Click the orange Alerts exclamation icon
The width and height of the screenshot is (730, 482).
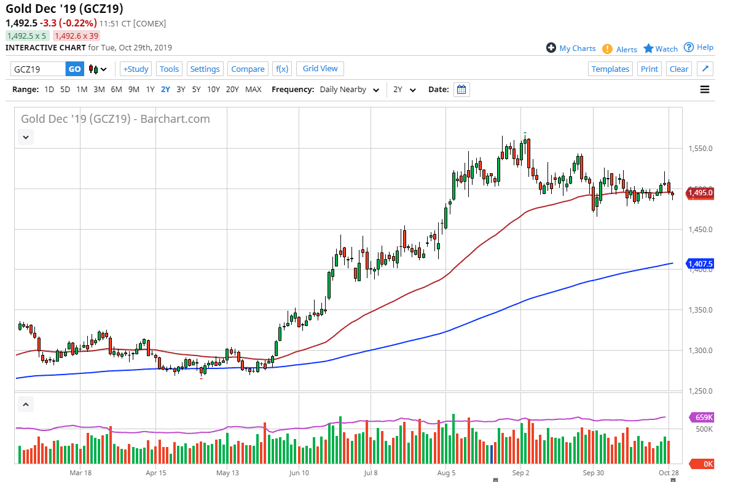tap(607, 49)
